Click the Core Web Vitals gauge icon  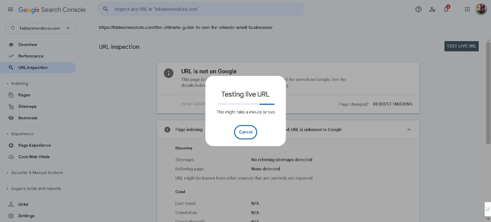[11, 157]
